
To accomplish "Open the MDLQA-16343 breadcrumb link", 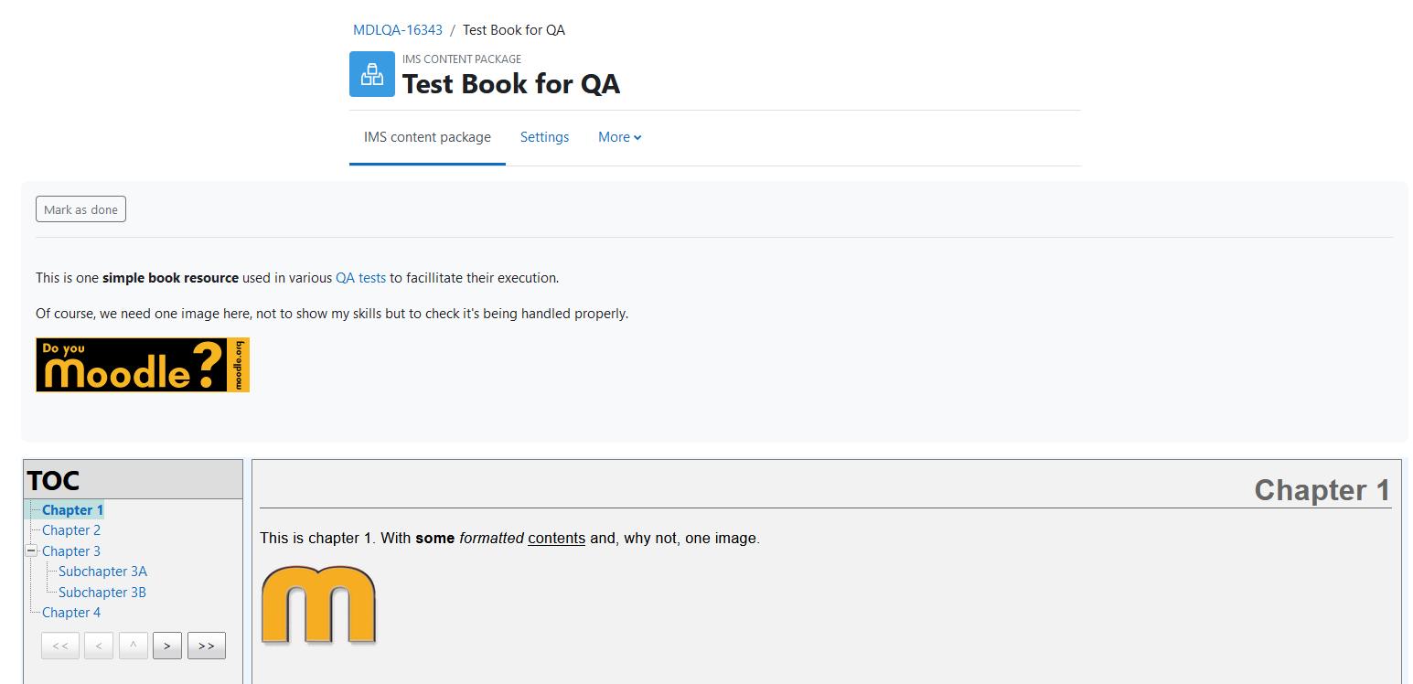I will pos(398,30).
